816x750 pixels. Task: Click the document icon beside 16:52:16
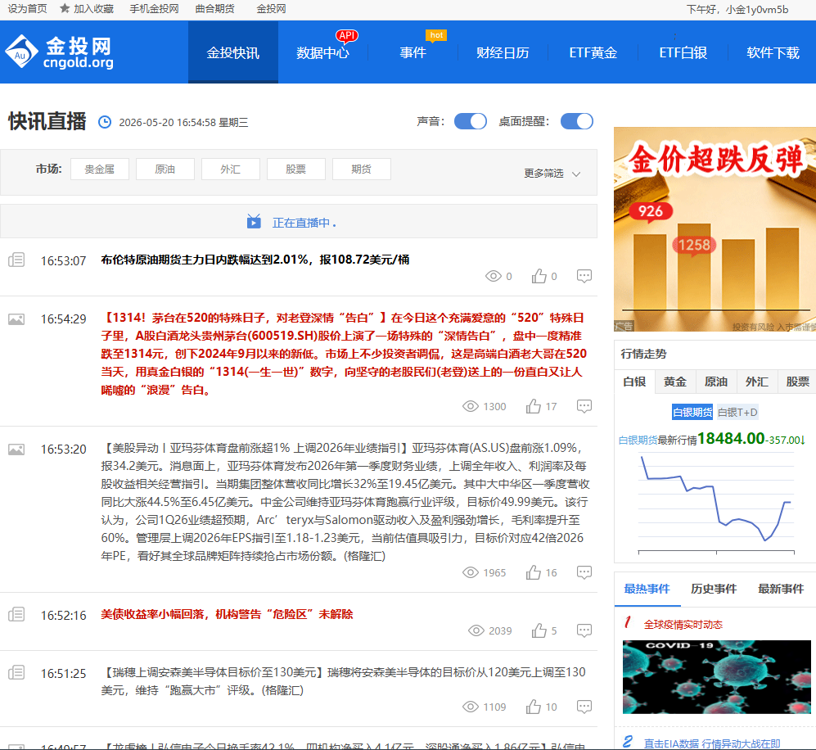click(x=16, y=615)
